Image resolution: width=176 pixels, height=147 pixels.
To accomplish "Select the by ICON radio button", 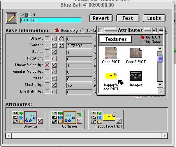I will [143, 37].
